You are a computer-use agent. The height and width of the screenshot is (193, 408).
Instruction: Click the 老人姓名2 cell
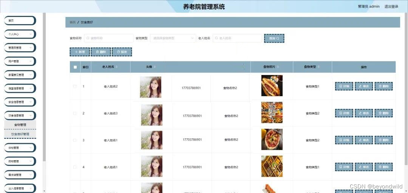[111, 86]
